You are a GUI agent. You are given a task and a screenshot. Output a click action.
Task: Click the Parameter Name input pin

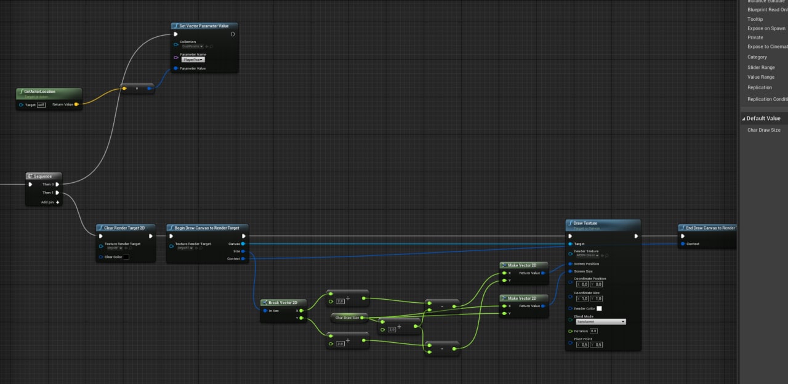coord(176,58)
